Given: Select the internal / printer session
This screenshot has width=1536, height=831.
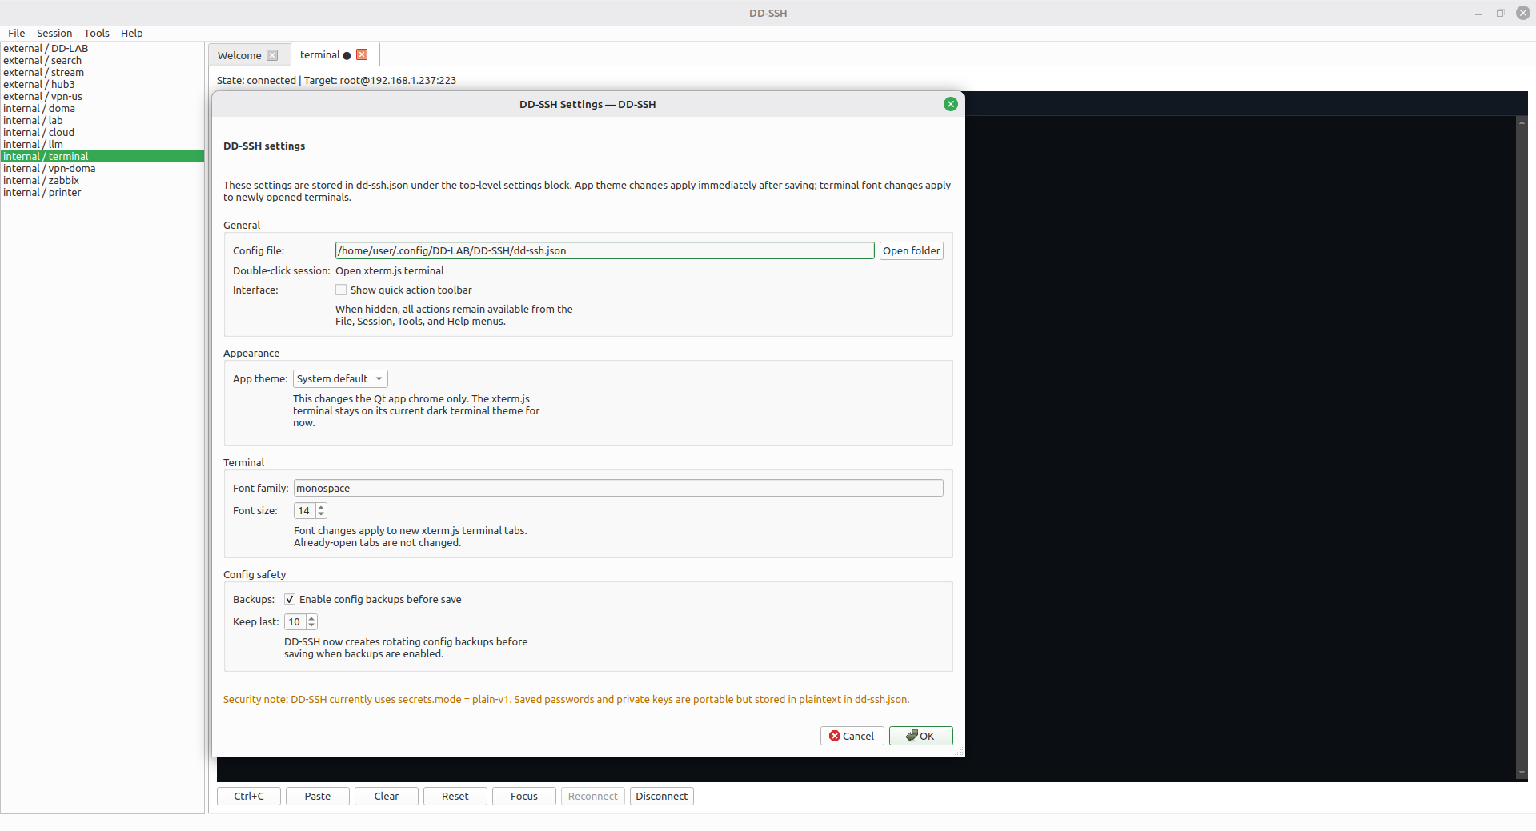Looking at the screenshot, I should coord(102,192).
